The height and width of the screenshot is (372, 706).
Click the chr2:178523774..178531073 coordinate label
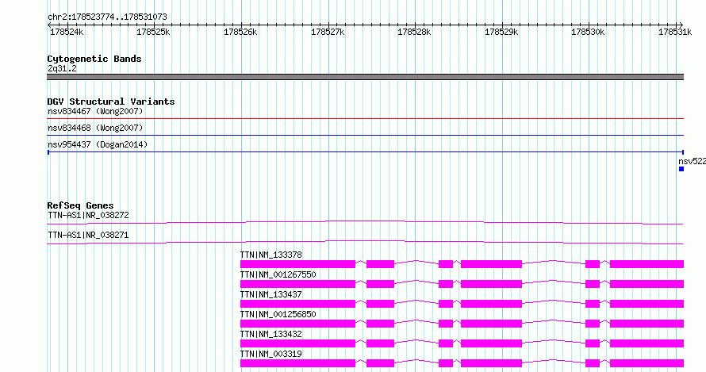(x=107, y=17)
